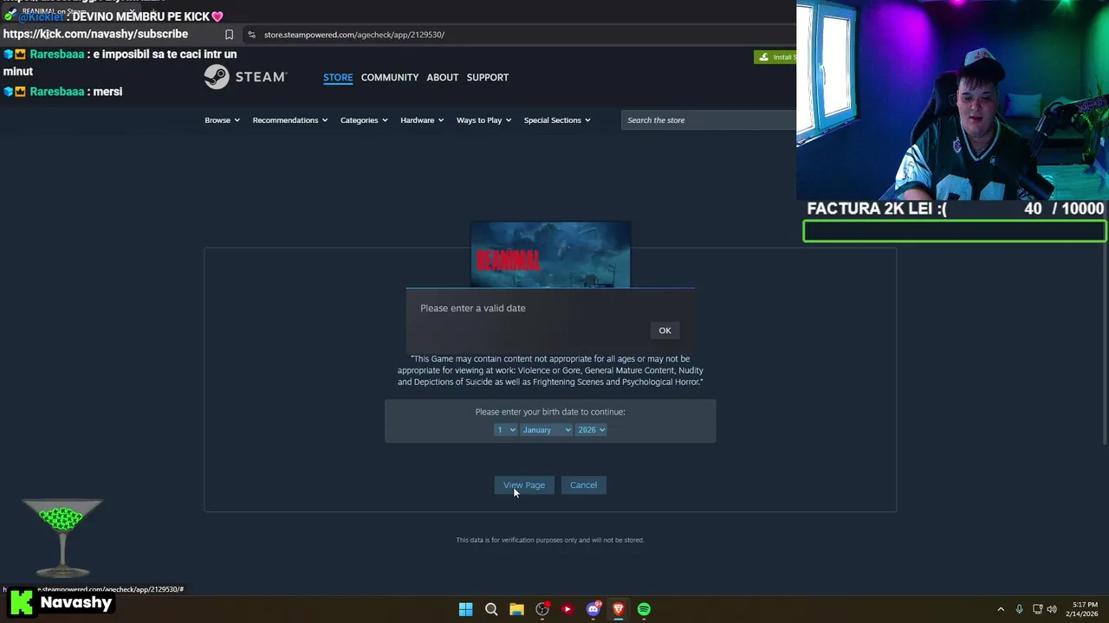Click the Search the store field
The width and height of the screenshot is (1109, 623).
point(709,120)
